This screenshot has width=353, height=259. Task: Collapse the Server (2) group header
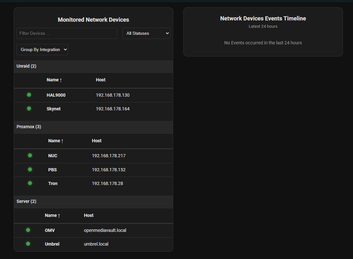pos(26,201)
